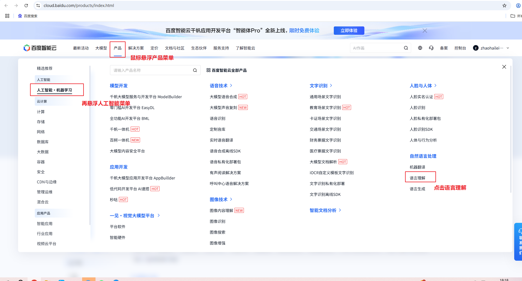Click the sidebar scrollbar in product menu
Screen dimensions: 522x281
90,145
